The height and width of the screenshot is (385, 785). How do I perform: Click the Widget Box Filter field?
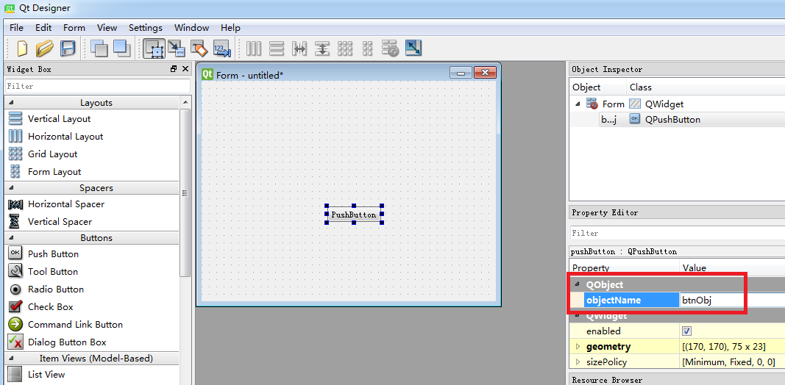pyautogui.click(x=98, y=86)
